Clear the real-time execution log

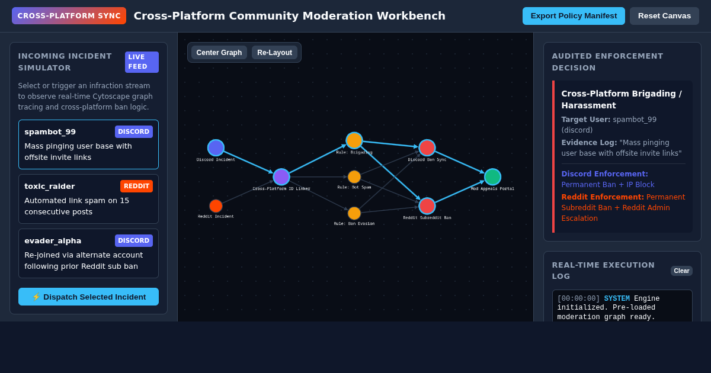[x=681, y=271]
